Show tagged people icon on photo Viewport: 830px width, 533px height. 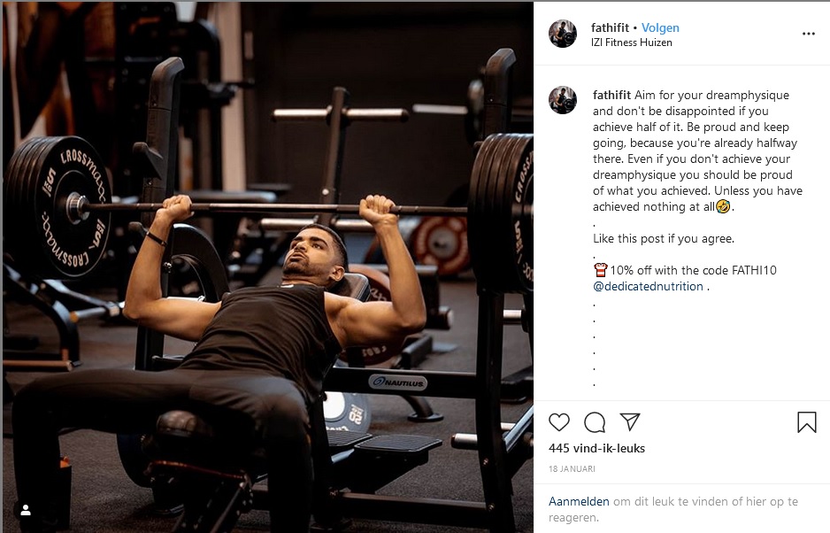[26, 510]
